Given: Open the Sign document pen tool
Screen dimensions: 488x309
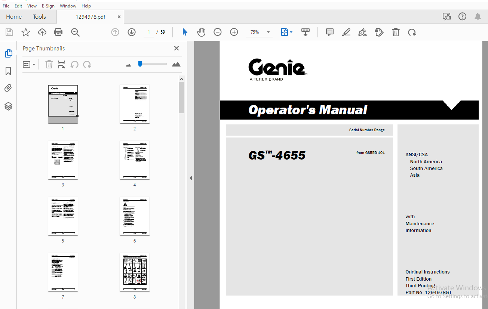Looking at the screenshot, I should [x=362, y=32].
